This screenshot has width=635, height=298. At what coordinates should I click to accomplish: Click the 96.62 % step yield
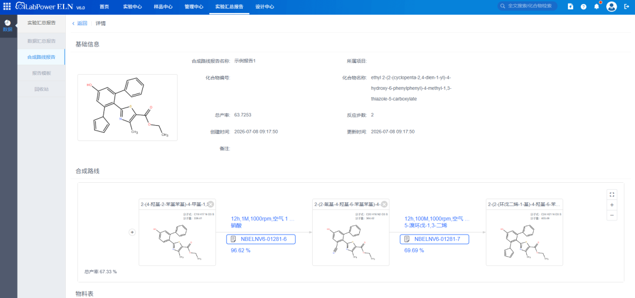click(240, 250)
